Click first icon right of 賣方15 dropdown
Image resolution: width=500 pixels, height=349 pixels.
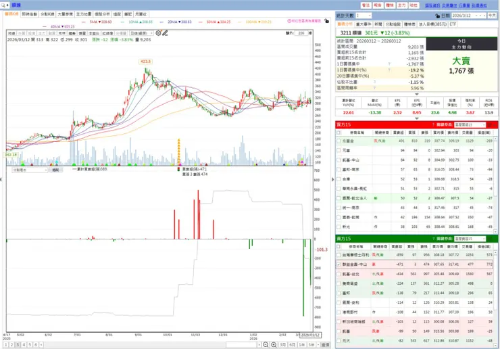click(x=489, y=239)
